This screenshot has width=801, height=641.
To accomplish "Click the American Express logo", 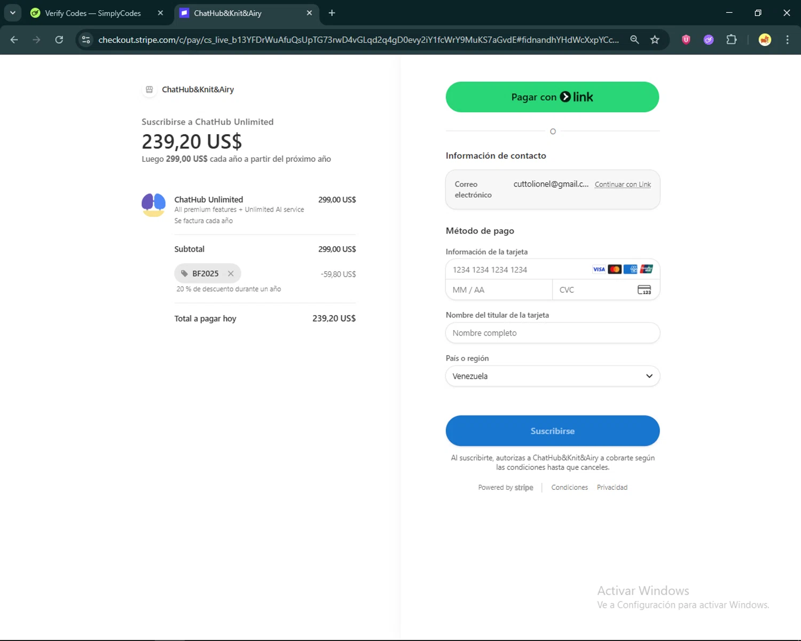I will [x=631, y=269].
